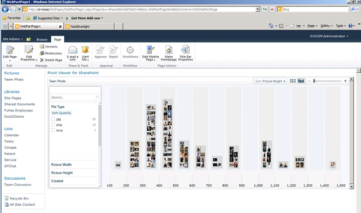Open the Recycle Bin link
Viewport: 361px width, 213px height.
(19, 198)
